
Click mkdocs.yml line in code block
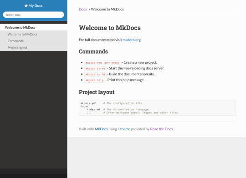[112, 103]
